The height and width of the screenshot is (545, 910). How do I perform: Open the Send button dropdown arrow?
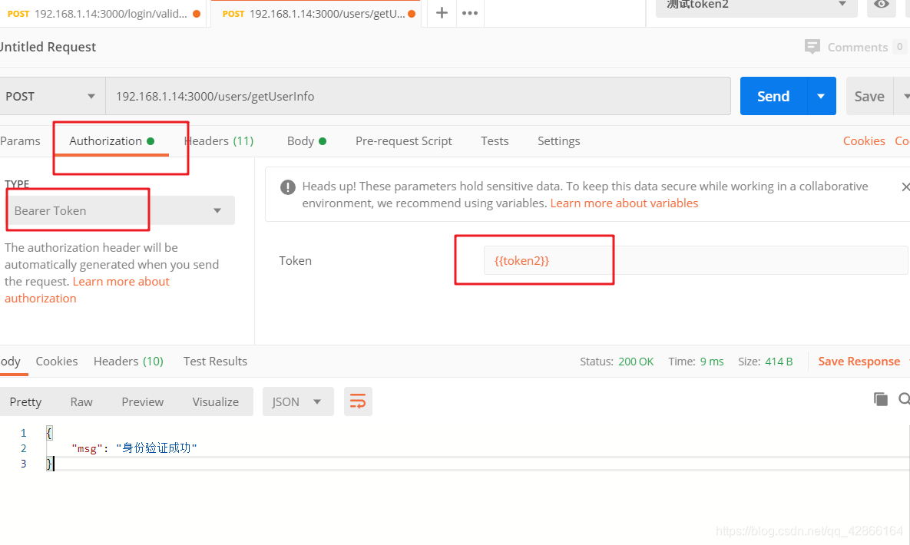click(x=821, y=97)
